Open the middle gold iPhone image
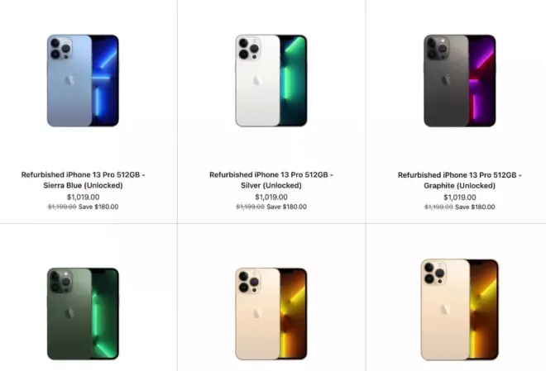Image resolution: width=546 pixels, height=371 pixels. click(x=271, y=314)
